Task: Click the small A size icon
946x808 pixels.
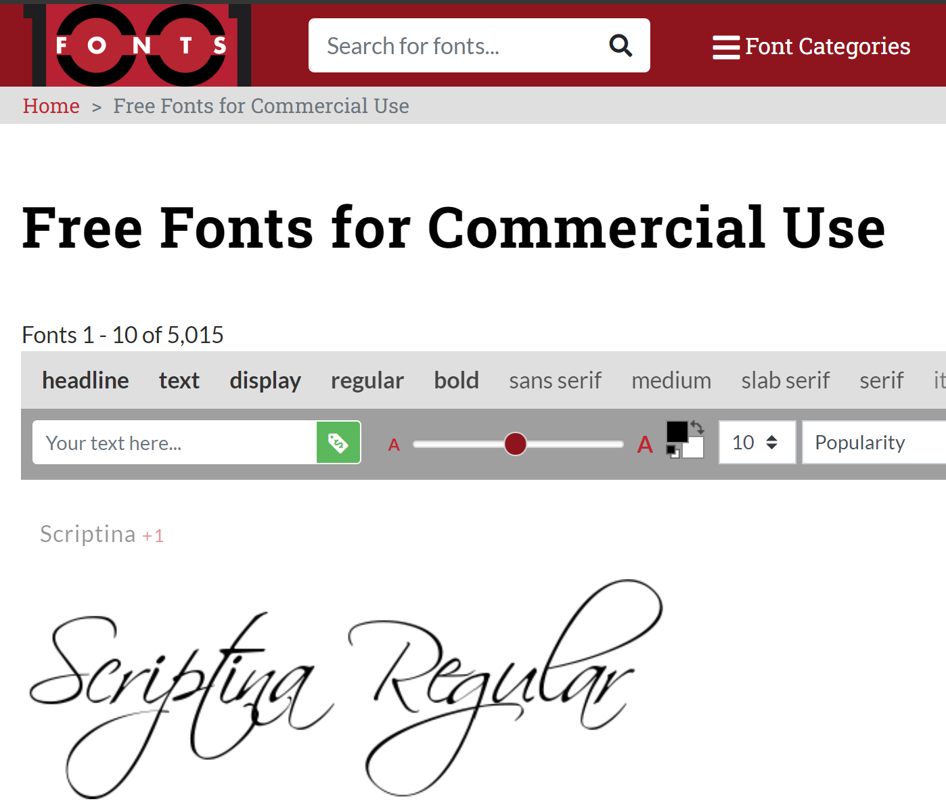Action: click(394, 445)
